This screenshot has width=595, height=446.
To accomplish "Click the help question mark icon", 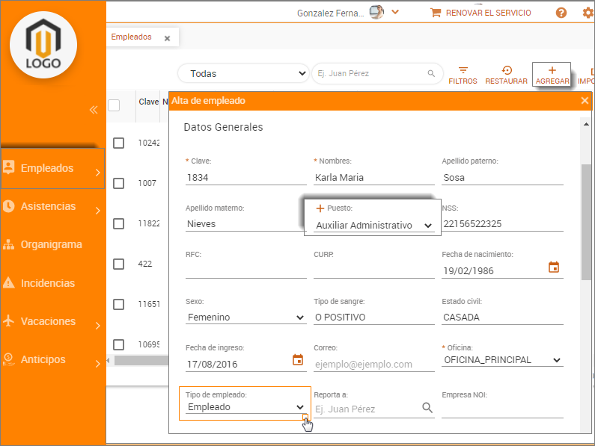I will pyautogui.click(x=561, y=13).
